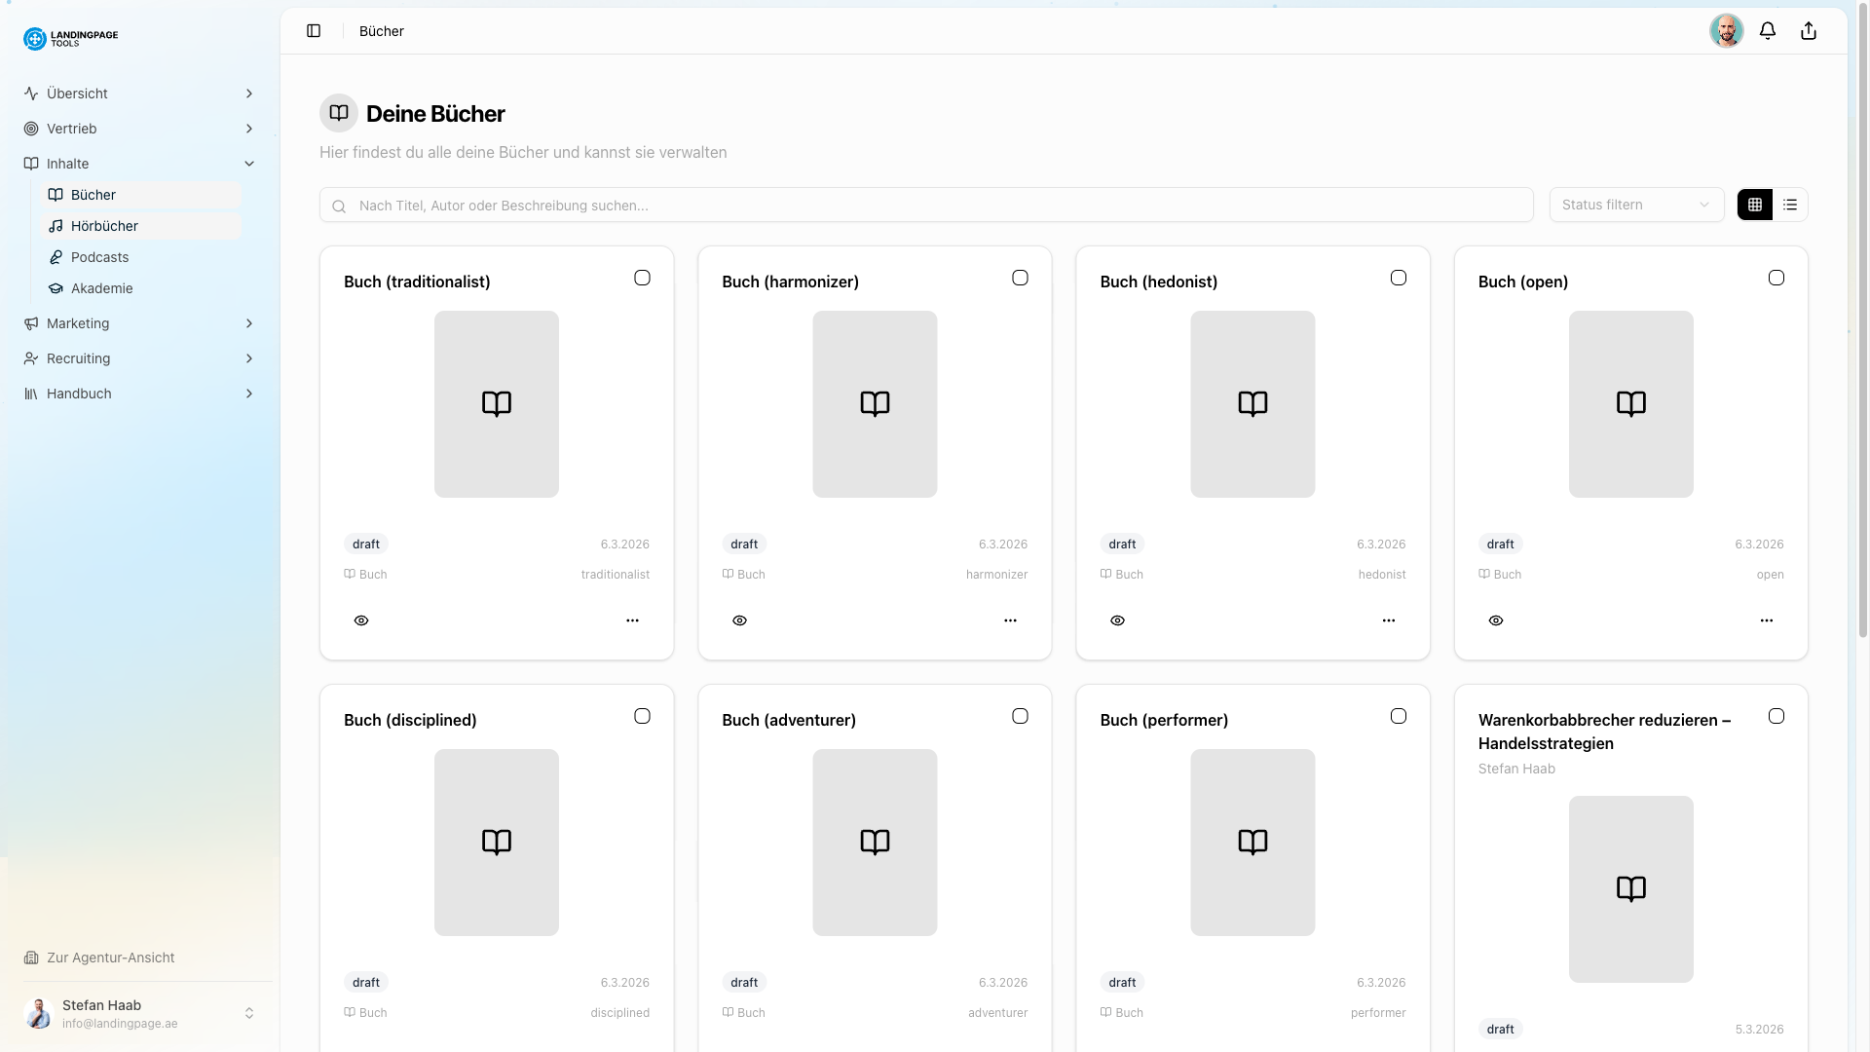1870x1052 pixels.
Task: Expand the Marketing section
Action: [x=139, y=323]
